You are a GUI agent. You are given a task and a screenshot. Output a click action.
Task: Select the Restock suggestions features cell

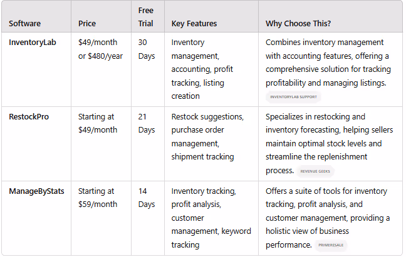point(207,137)
